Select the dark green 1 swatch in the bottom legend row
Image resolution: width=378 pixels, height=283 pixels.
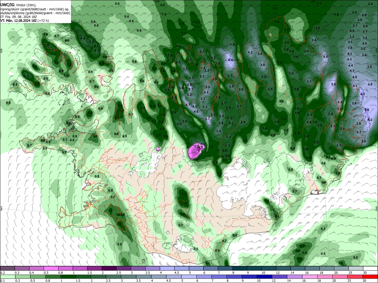(68, 277)
